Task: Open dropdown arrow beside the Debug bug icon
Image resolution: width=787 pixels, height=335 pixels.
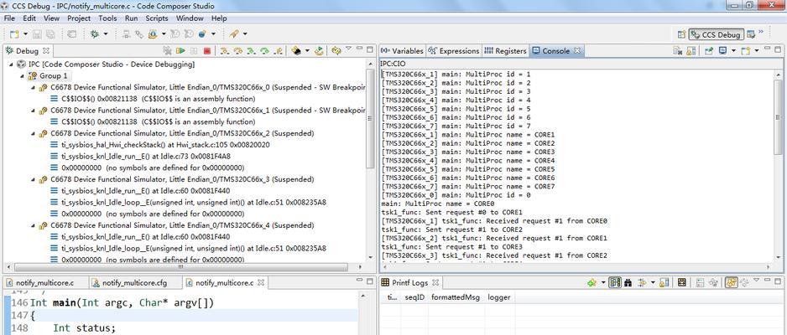Action: 106,34
